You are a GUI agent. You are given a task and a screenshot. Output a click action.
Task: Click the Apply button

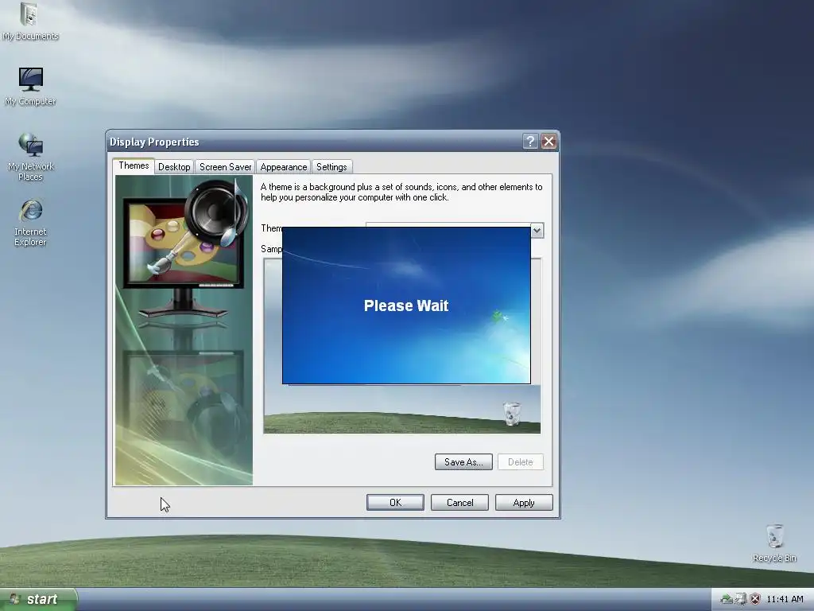524,503
